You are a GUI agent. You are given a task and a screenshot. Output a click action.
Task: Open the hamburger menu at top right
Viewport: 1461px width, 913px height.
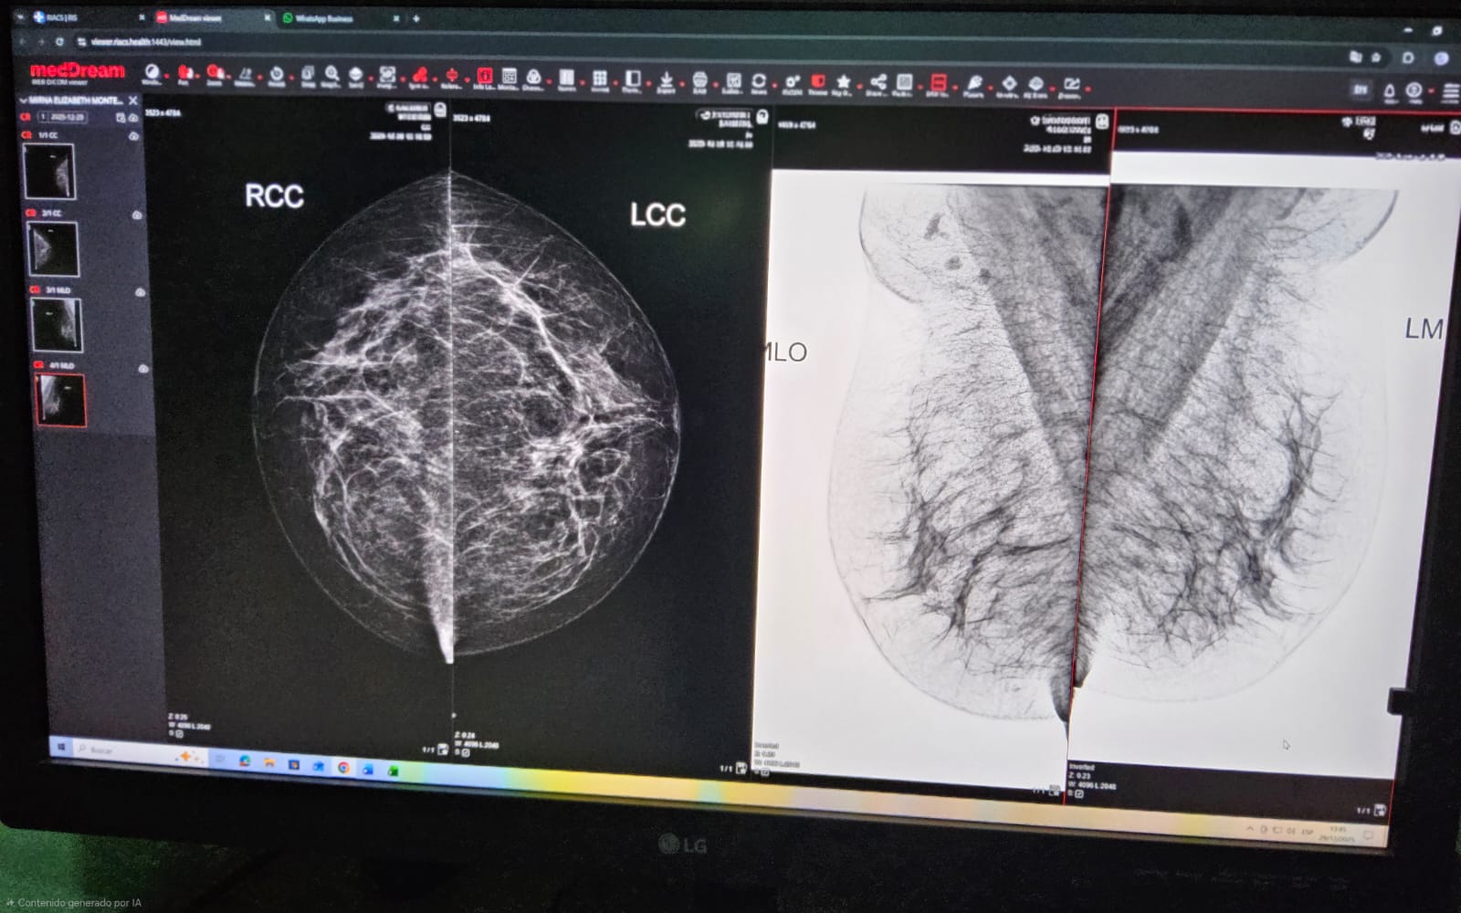tap(1449, 92)
